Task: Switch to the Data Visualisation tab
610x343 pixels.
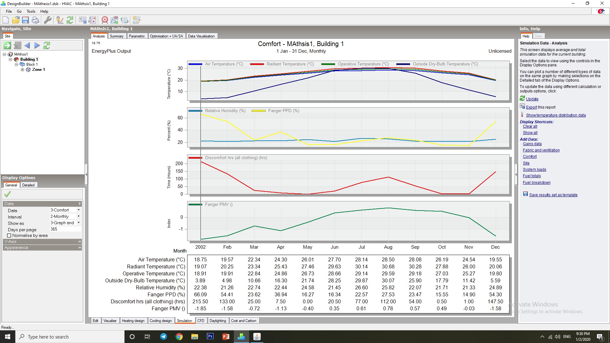Action: tap(201, 36)
